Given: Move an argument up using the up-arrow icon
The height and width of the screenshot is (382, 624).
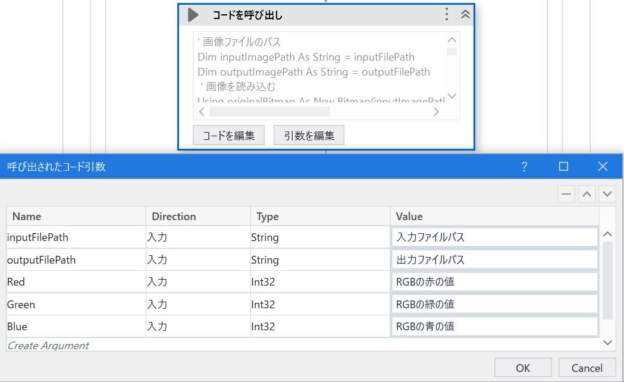Looking at the screenshot, I should coord(586,194).
